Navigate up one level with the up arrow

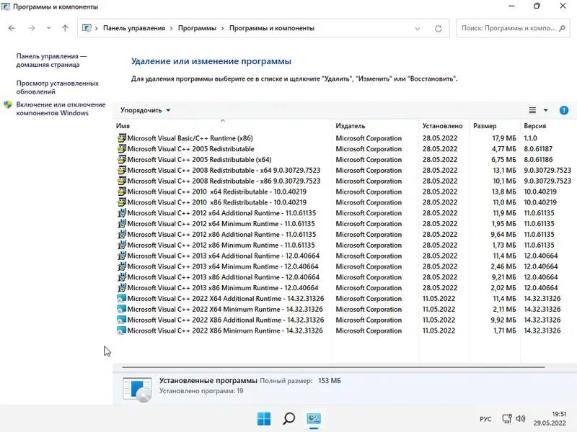click(x=64, y=29)
